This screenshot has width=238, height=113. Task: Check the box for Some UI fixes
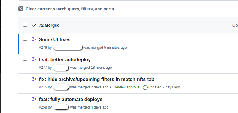(x=25, y=39)
